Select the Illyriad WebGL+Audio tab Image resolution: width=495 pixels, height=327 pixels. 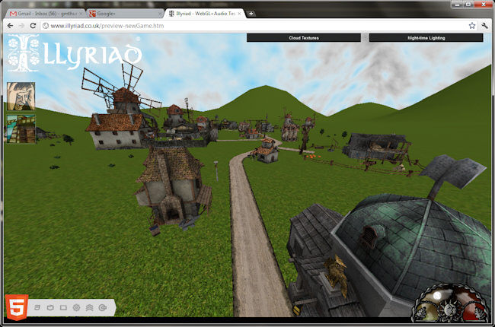205,14
